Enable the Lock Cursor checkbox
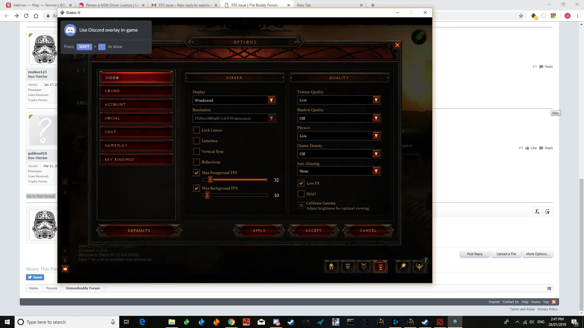 196,130
